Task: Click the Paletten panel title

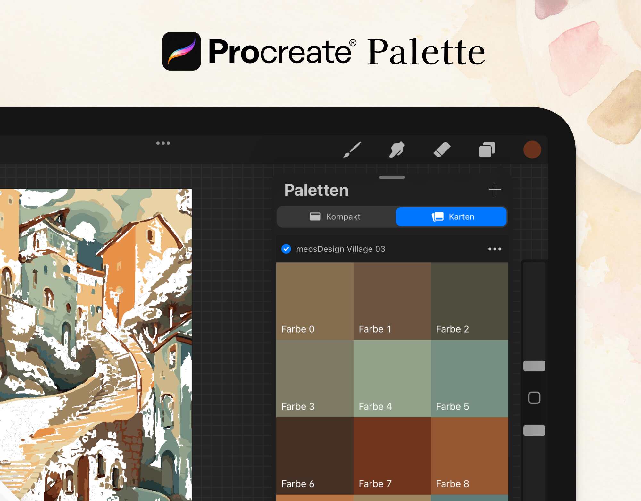Action: tap(316, 190)
